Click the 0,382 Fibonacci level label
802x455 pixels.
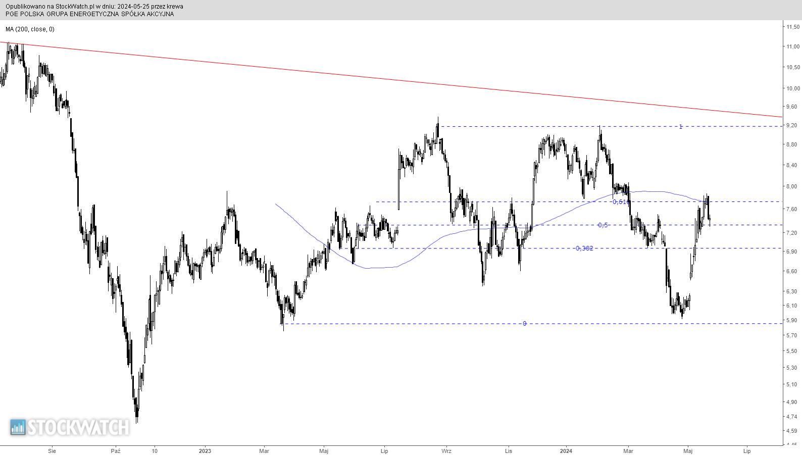tap(584, 248)
